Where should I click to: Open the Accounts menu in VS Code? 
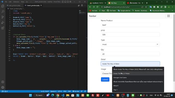tap(3, 82)
